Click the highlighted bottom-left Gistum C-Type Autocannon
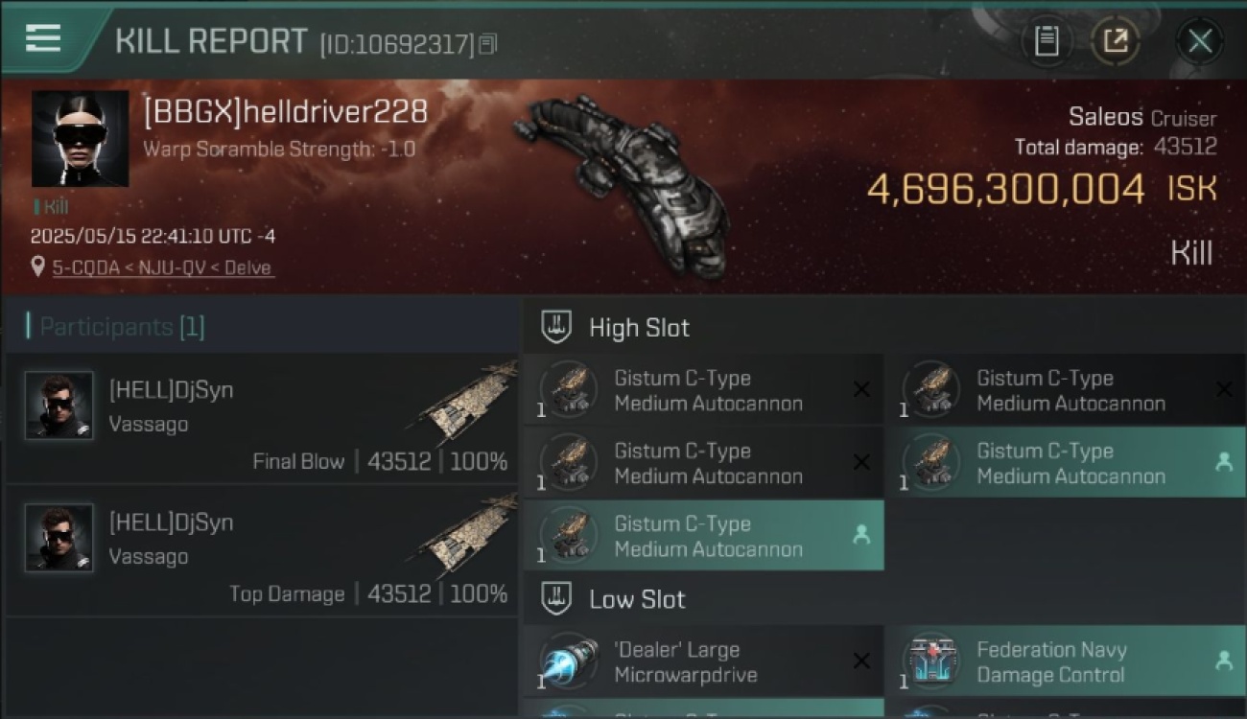1247x719 pixels. click(x=703, y=536)
